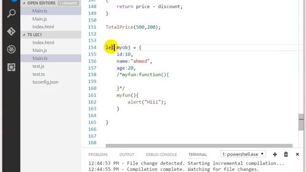Click the editor horizontal scrollbar

[x=199, y=146]
